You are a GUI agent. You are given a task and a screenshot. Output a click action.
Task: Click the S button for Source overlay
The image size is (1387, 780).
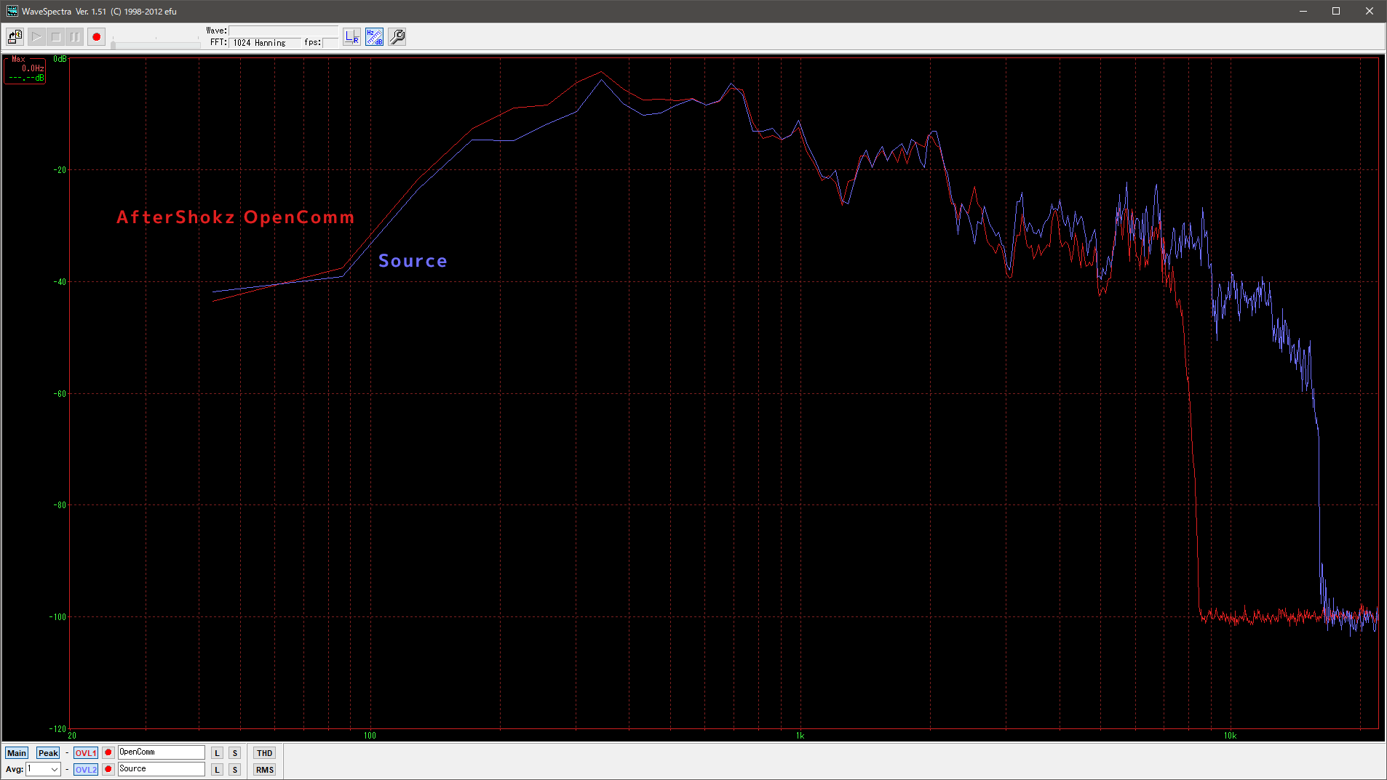click(234, 769)
